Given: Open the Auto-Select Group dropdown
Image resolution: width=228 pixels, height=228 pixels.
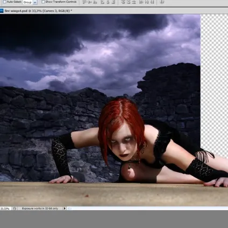Looking at the screenshot, I should pos(35,2).
